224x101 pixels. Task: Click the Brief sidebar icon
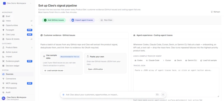click(3, 16)
